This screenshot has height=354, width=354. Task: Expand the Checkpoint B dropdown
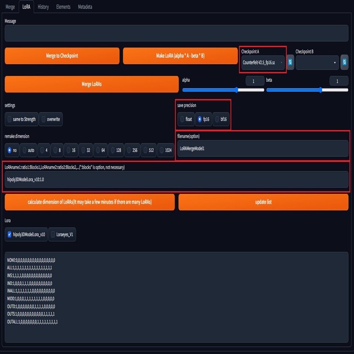tap(317, 62)
